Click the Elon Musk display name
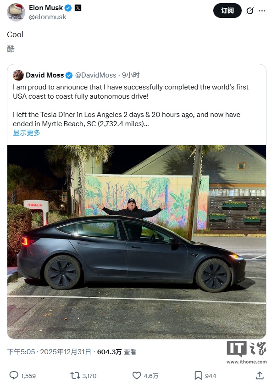The image size is (272, 384). pos(46,8)
